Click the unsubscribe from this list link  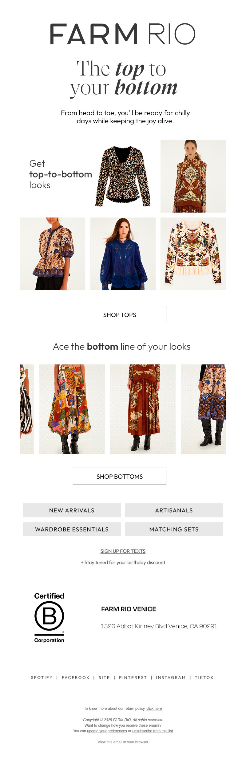click(x=153, y=731)
